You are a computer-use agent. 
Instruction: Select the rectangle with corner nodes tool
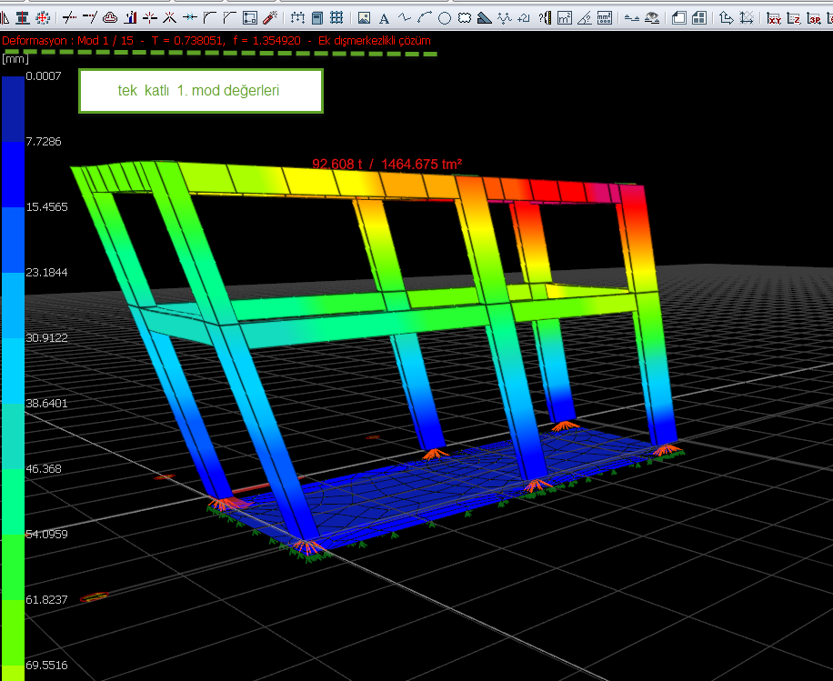(x=250, y=17)
